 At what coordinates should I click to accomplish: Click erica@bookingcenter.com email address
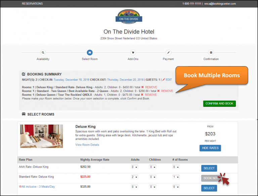pos(220,4)
